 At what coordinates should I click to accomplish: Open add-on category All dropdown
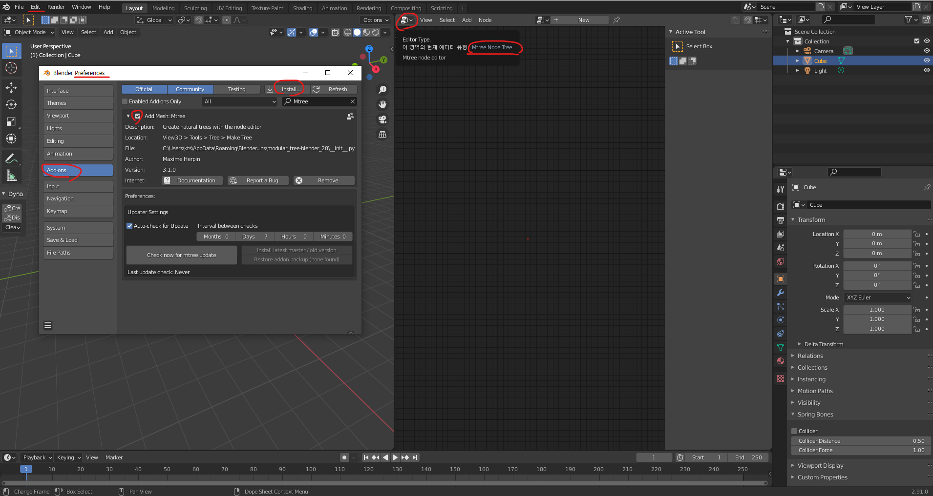coord(240,101)
